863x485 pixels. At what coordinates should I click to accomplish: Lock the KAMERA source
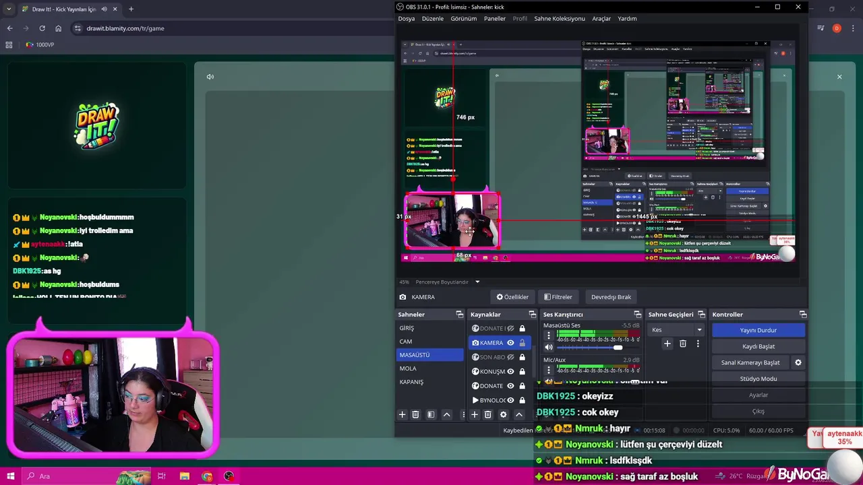[x=522, y=343]
